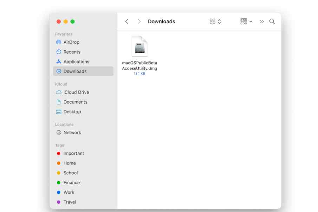Click the iCloud Drive cloud icon
Screen dimensions: 318x212
click(59, 92)
